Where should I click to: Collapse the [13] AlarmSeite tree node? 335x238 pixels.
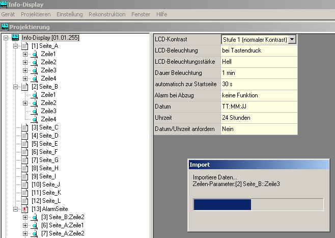(x=15, y=209)
